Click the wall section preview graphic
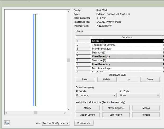This screenshot has height=129, width=164. point(35,60)
